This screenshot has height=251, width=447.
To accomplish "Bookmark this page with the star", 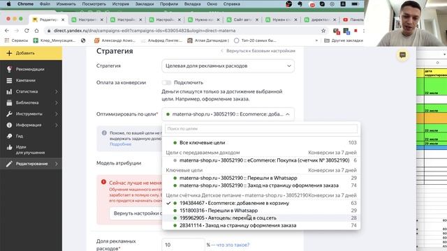I will (323, 31).
